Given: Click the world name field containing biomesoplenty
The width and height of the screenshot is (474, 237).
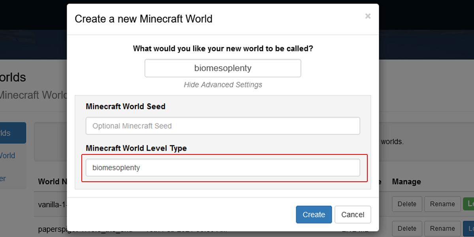Looking at the screenshot, I should [223, 68].
